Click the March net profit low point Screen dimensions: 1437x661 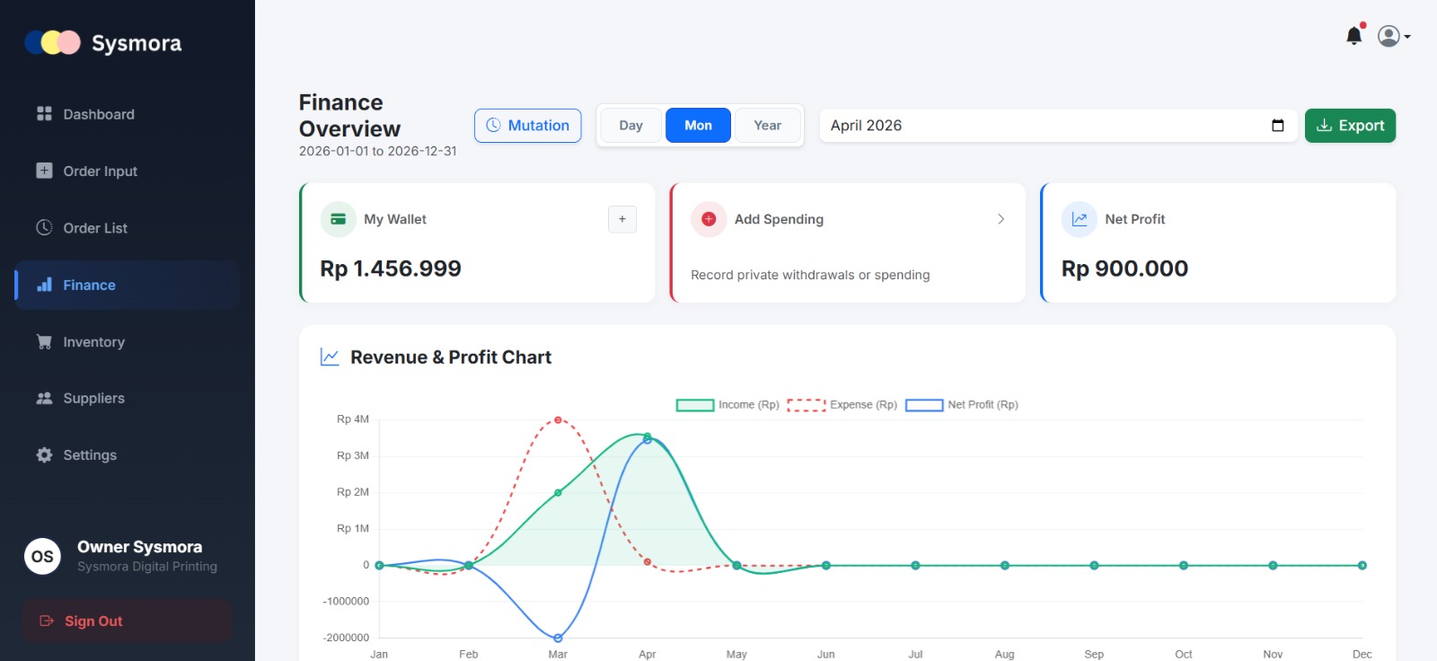pos(558,638)
